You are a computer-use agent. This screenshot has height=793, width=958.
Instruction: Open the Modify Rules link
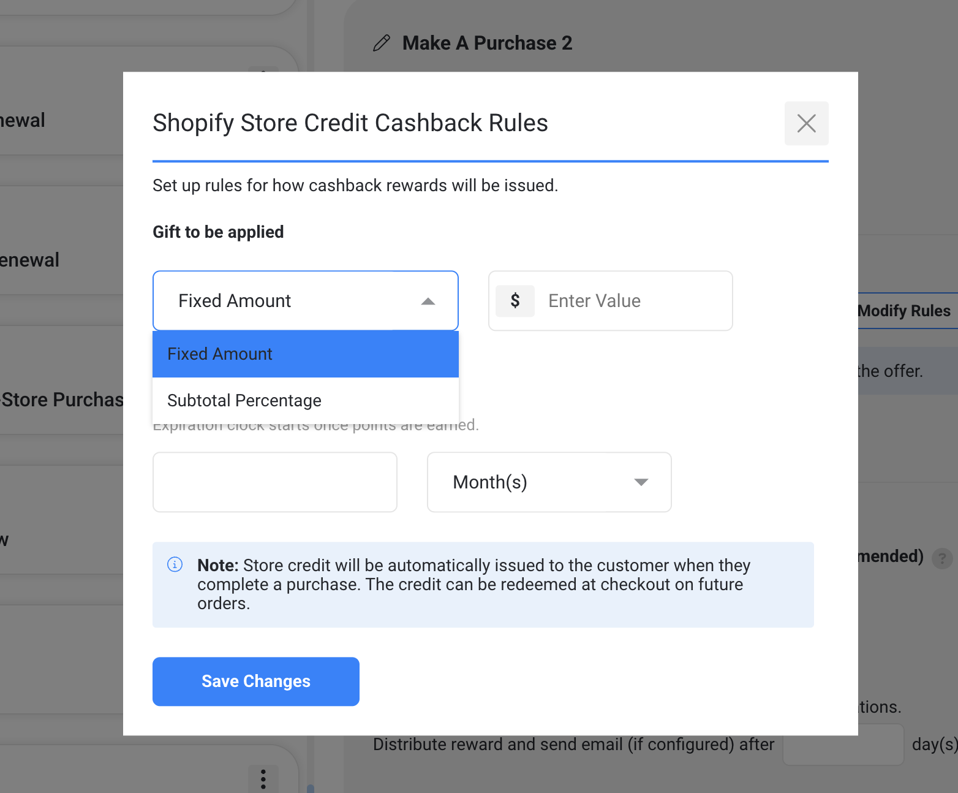903,311
